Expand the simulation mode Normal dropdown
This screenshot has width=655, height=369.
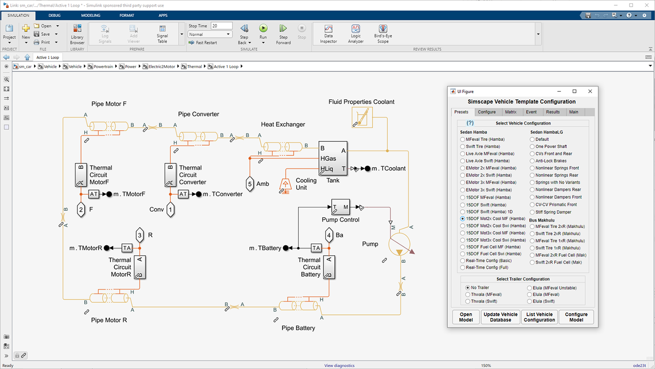coord(228,34)
